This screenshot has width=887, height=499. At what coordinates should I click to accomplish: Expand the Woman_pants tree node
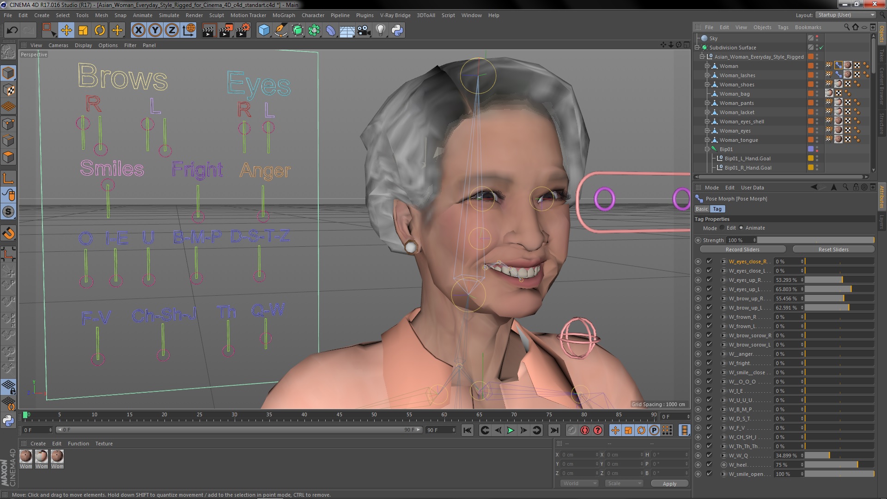tap(707, 103)
